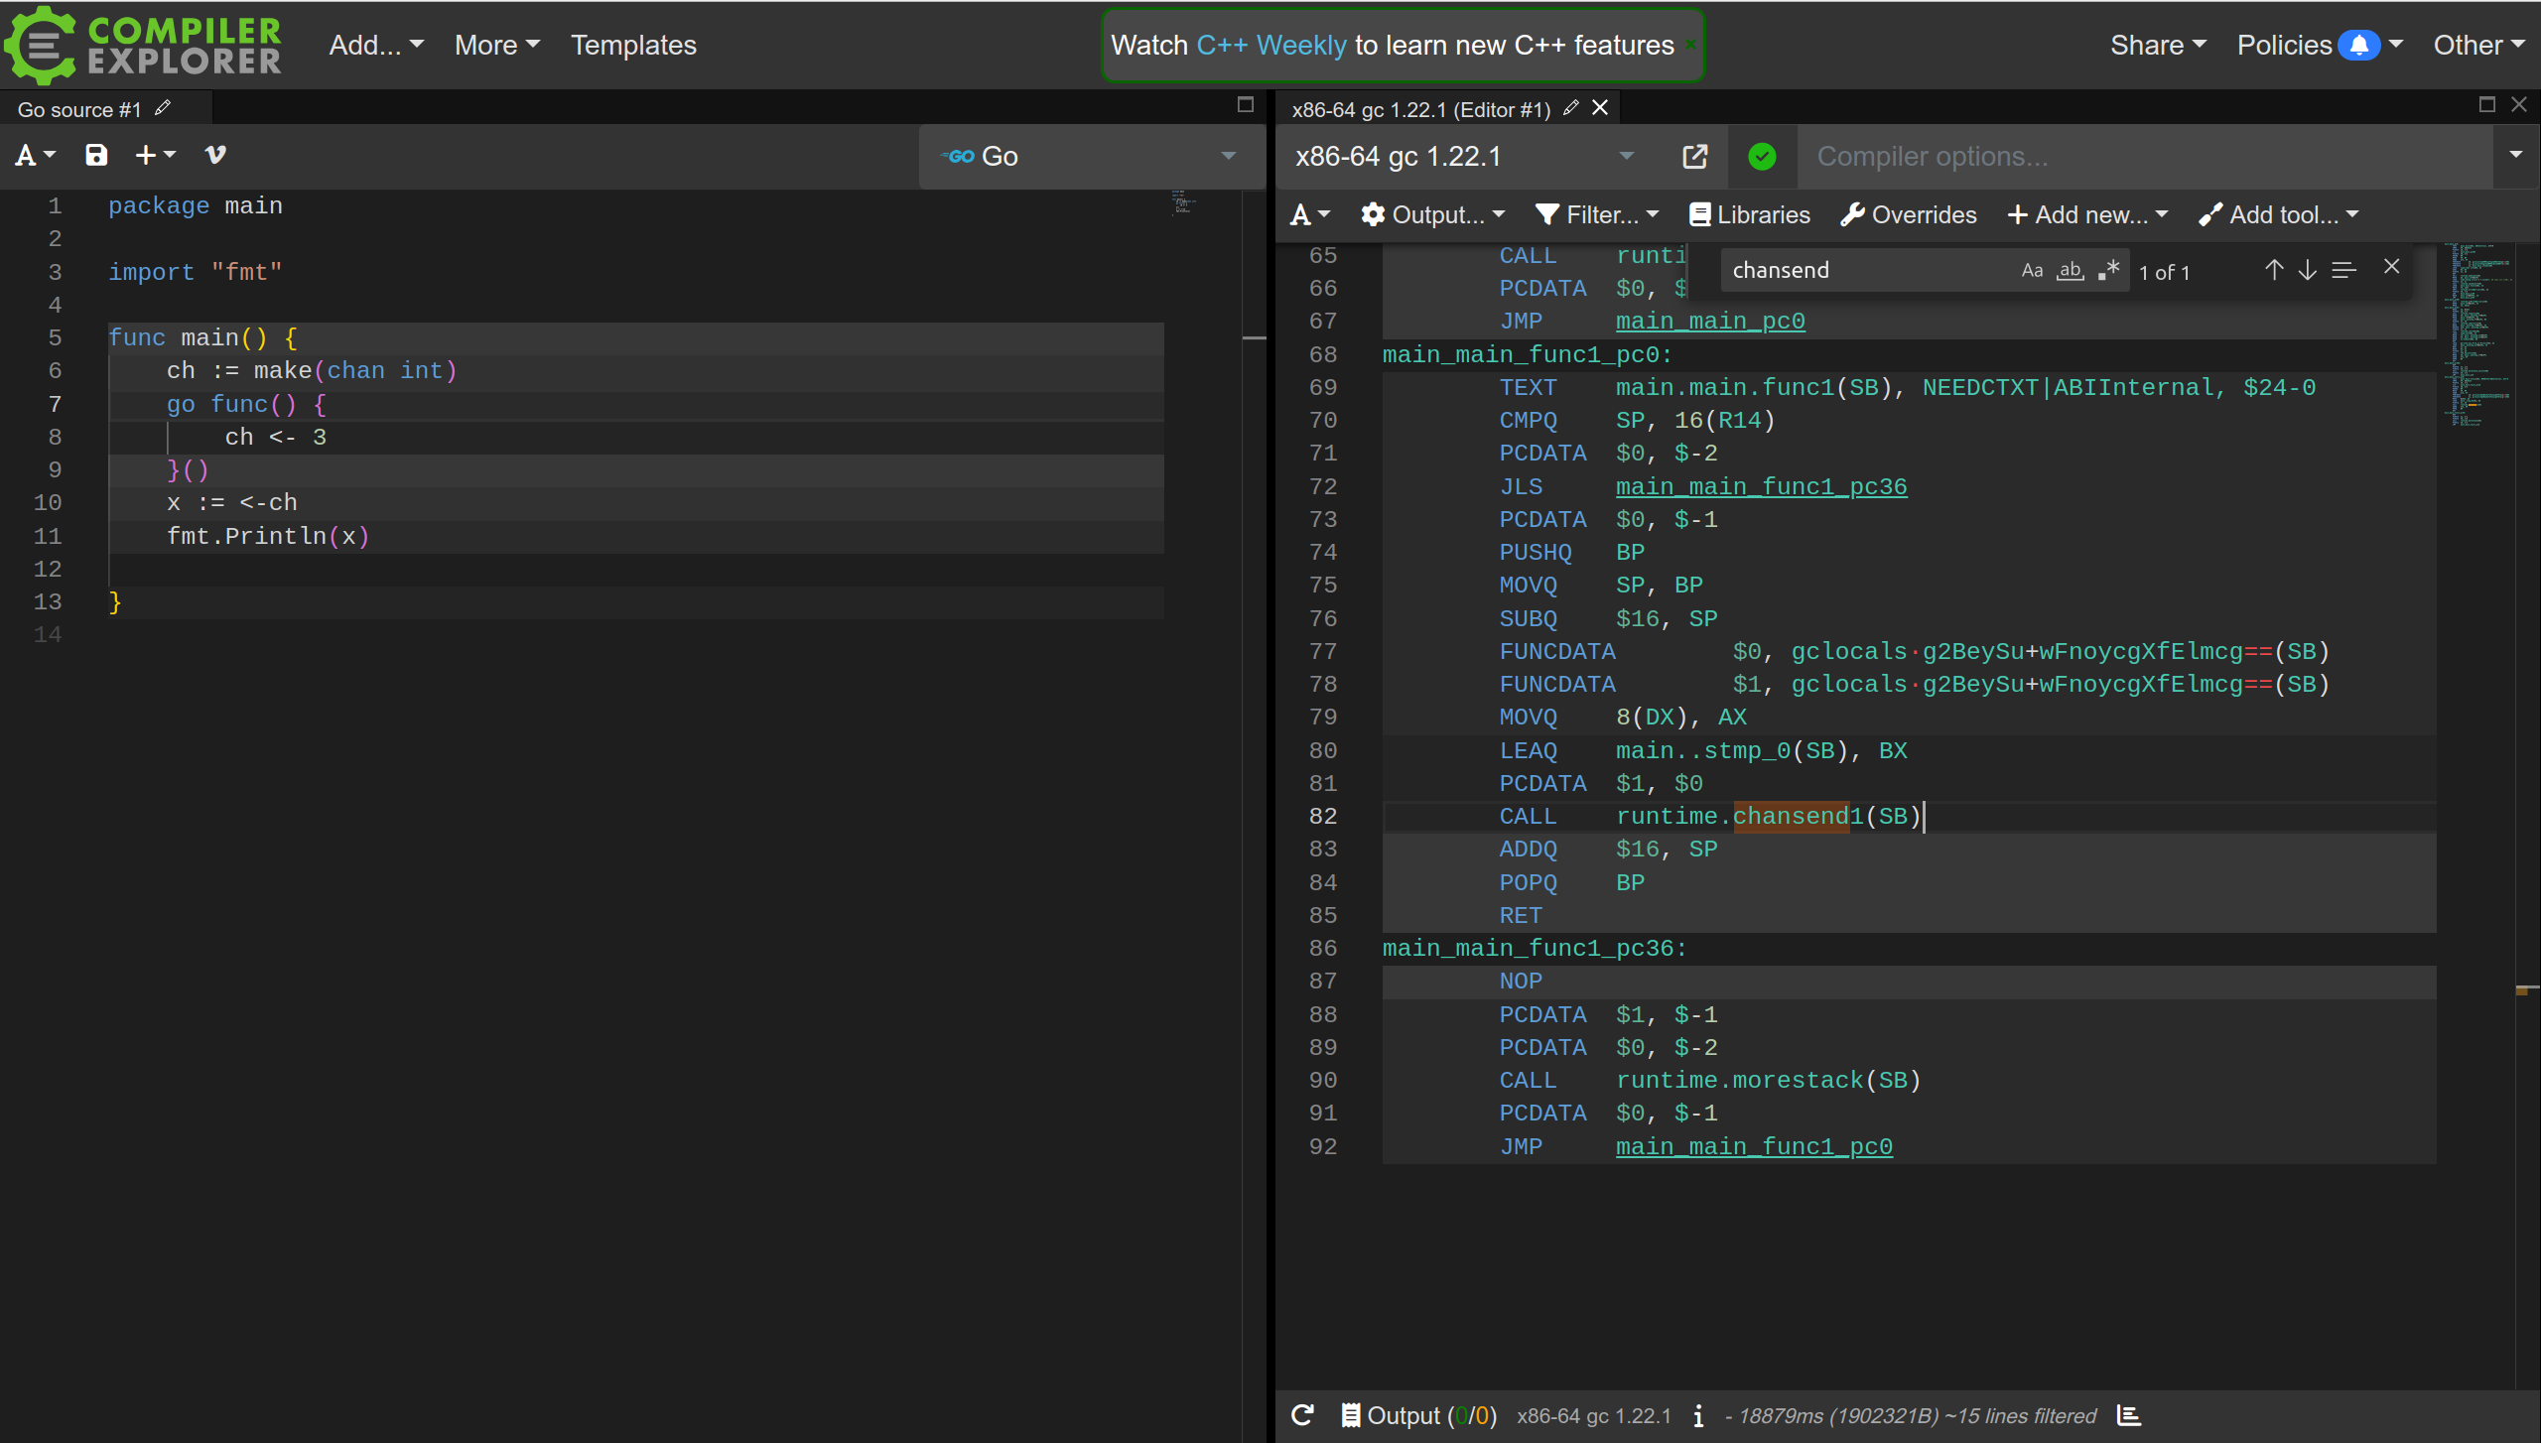Rename compiler tab via pencil icon
Screen dimensions: 2541x1443
pos(1570,108)
